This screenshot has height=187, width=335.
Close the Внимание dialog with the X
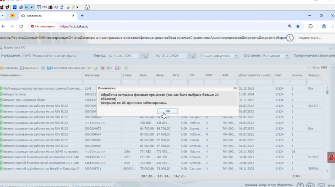pos(235,88)
